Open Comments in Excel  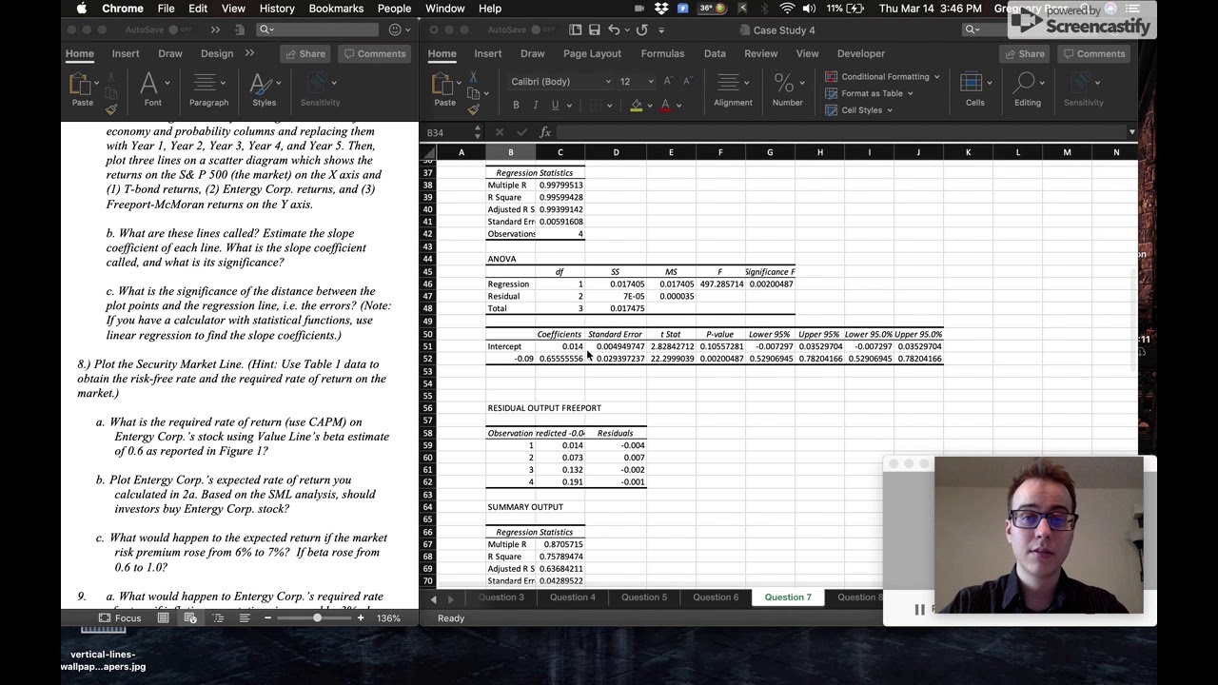(1093, 54)
